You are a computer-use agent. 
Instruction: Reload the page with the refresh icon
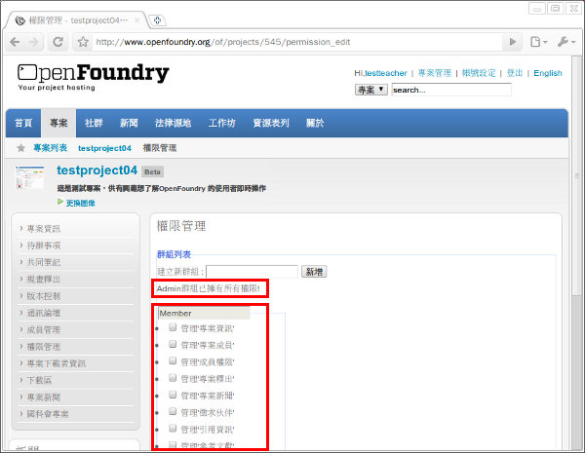[58, 42]
